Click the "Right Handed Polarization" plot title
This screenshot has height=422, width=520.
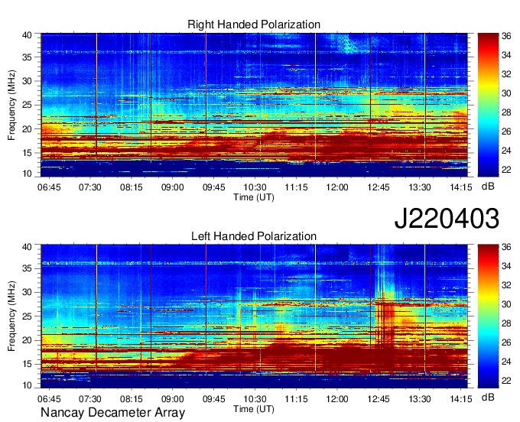[254, 24]
